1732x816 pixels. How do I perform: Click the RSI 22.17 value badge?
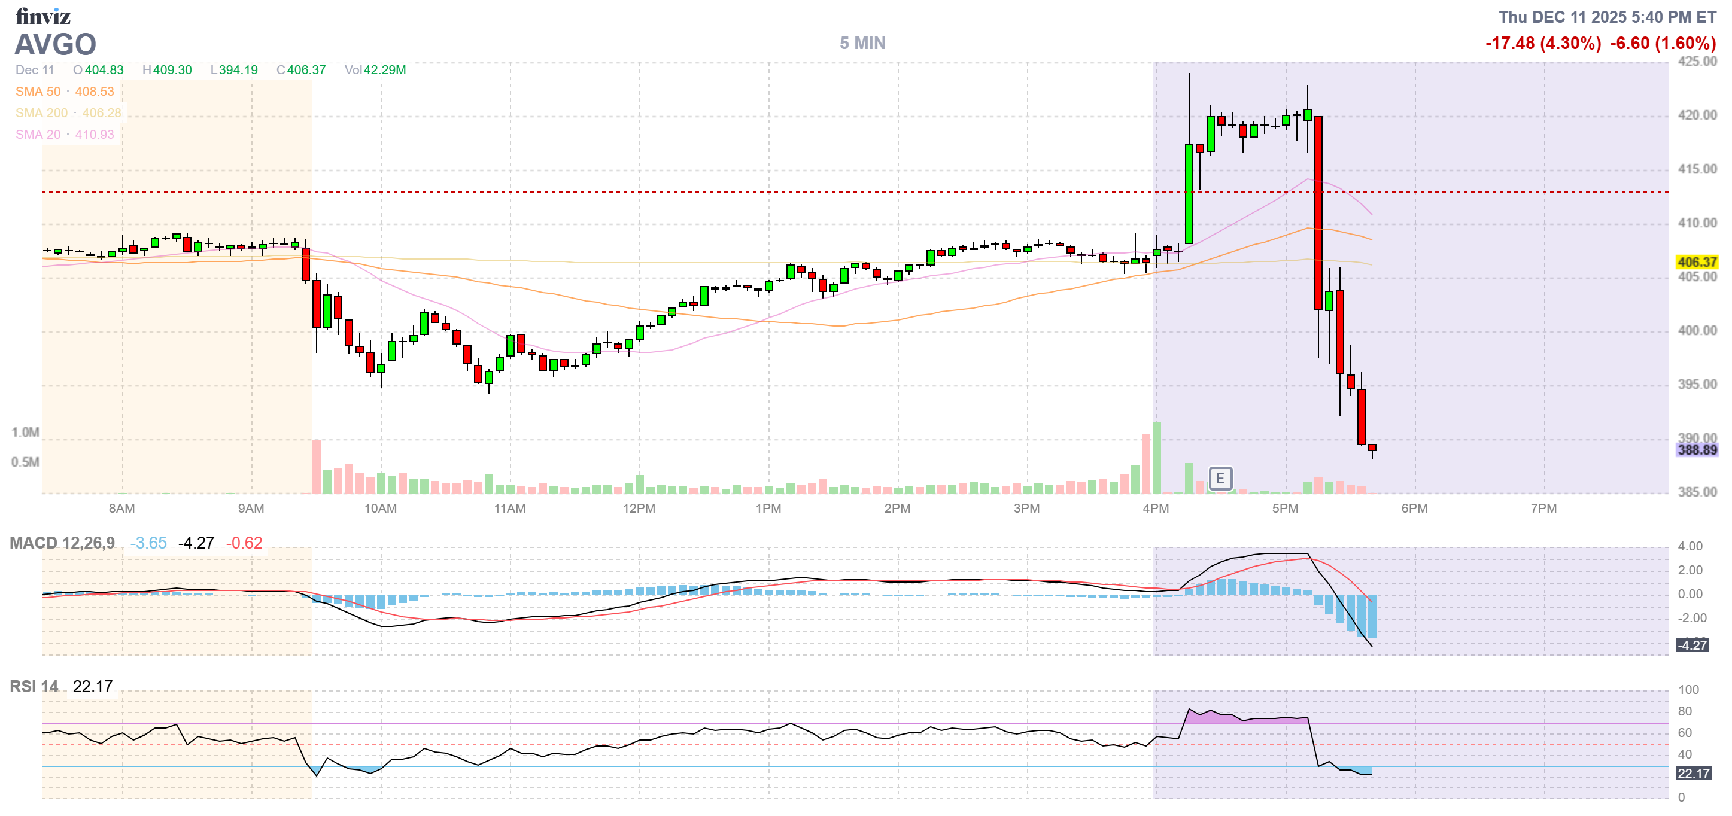point(1693,773)
